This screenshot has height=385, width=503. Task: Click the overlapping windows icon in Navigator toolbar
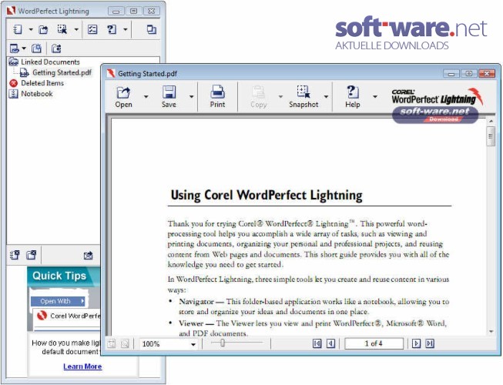click(x=152, y=29)
